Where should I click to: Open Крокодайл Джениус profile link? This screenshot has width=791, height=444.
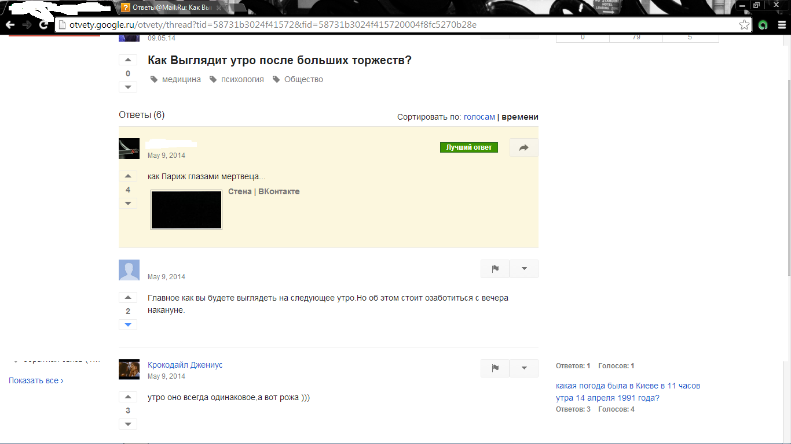pyautogui.click(x=185, y=365)
